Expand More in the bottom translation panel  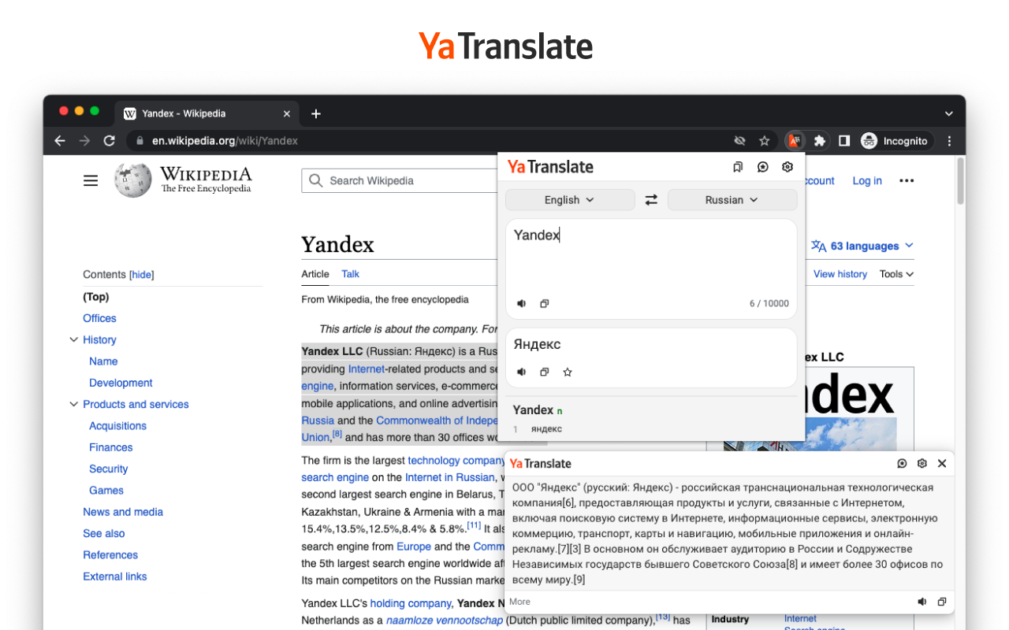[x=519, y=601]
